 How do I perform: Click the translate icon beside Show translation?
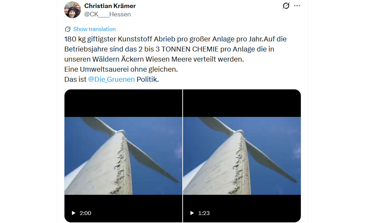pos(68,29)
